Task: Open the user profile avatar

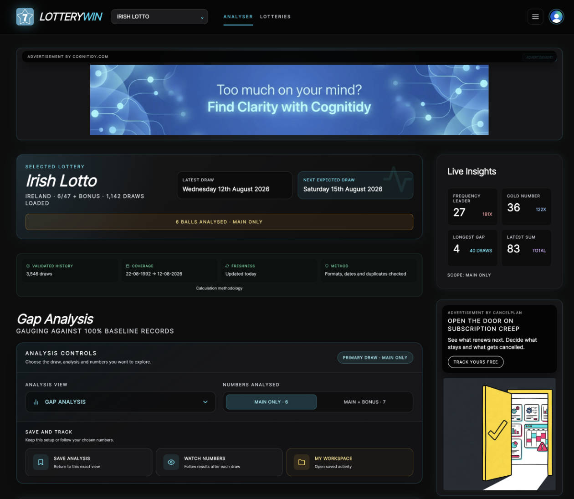Action: click(556, 17)
